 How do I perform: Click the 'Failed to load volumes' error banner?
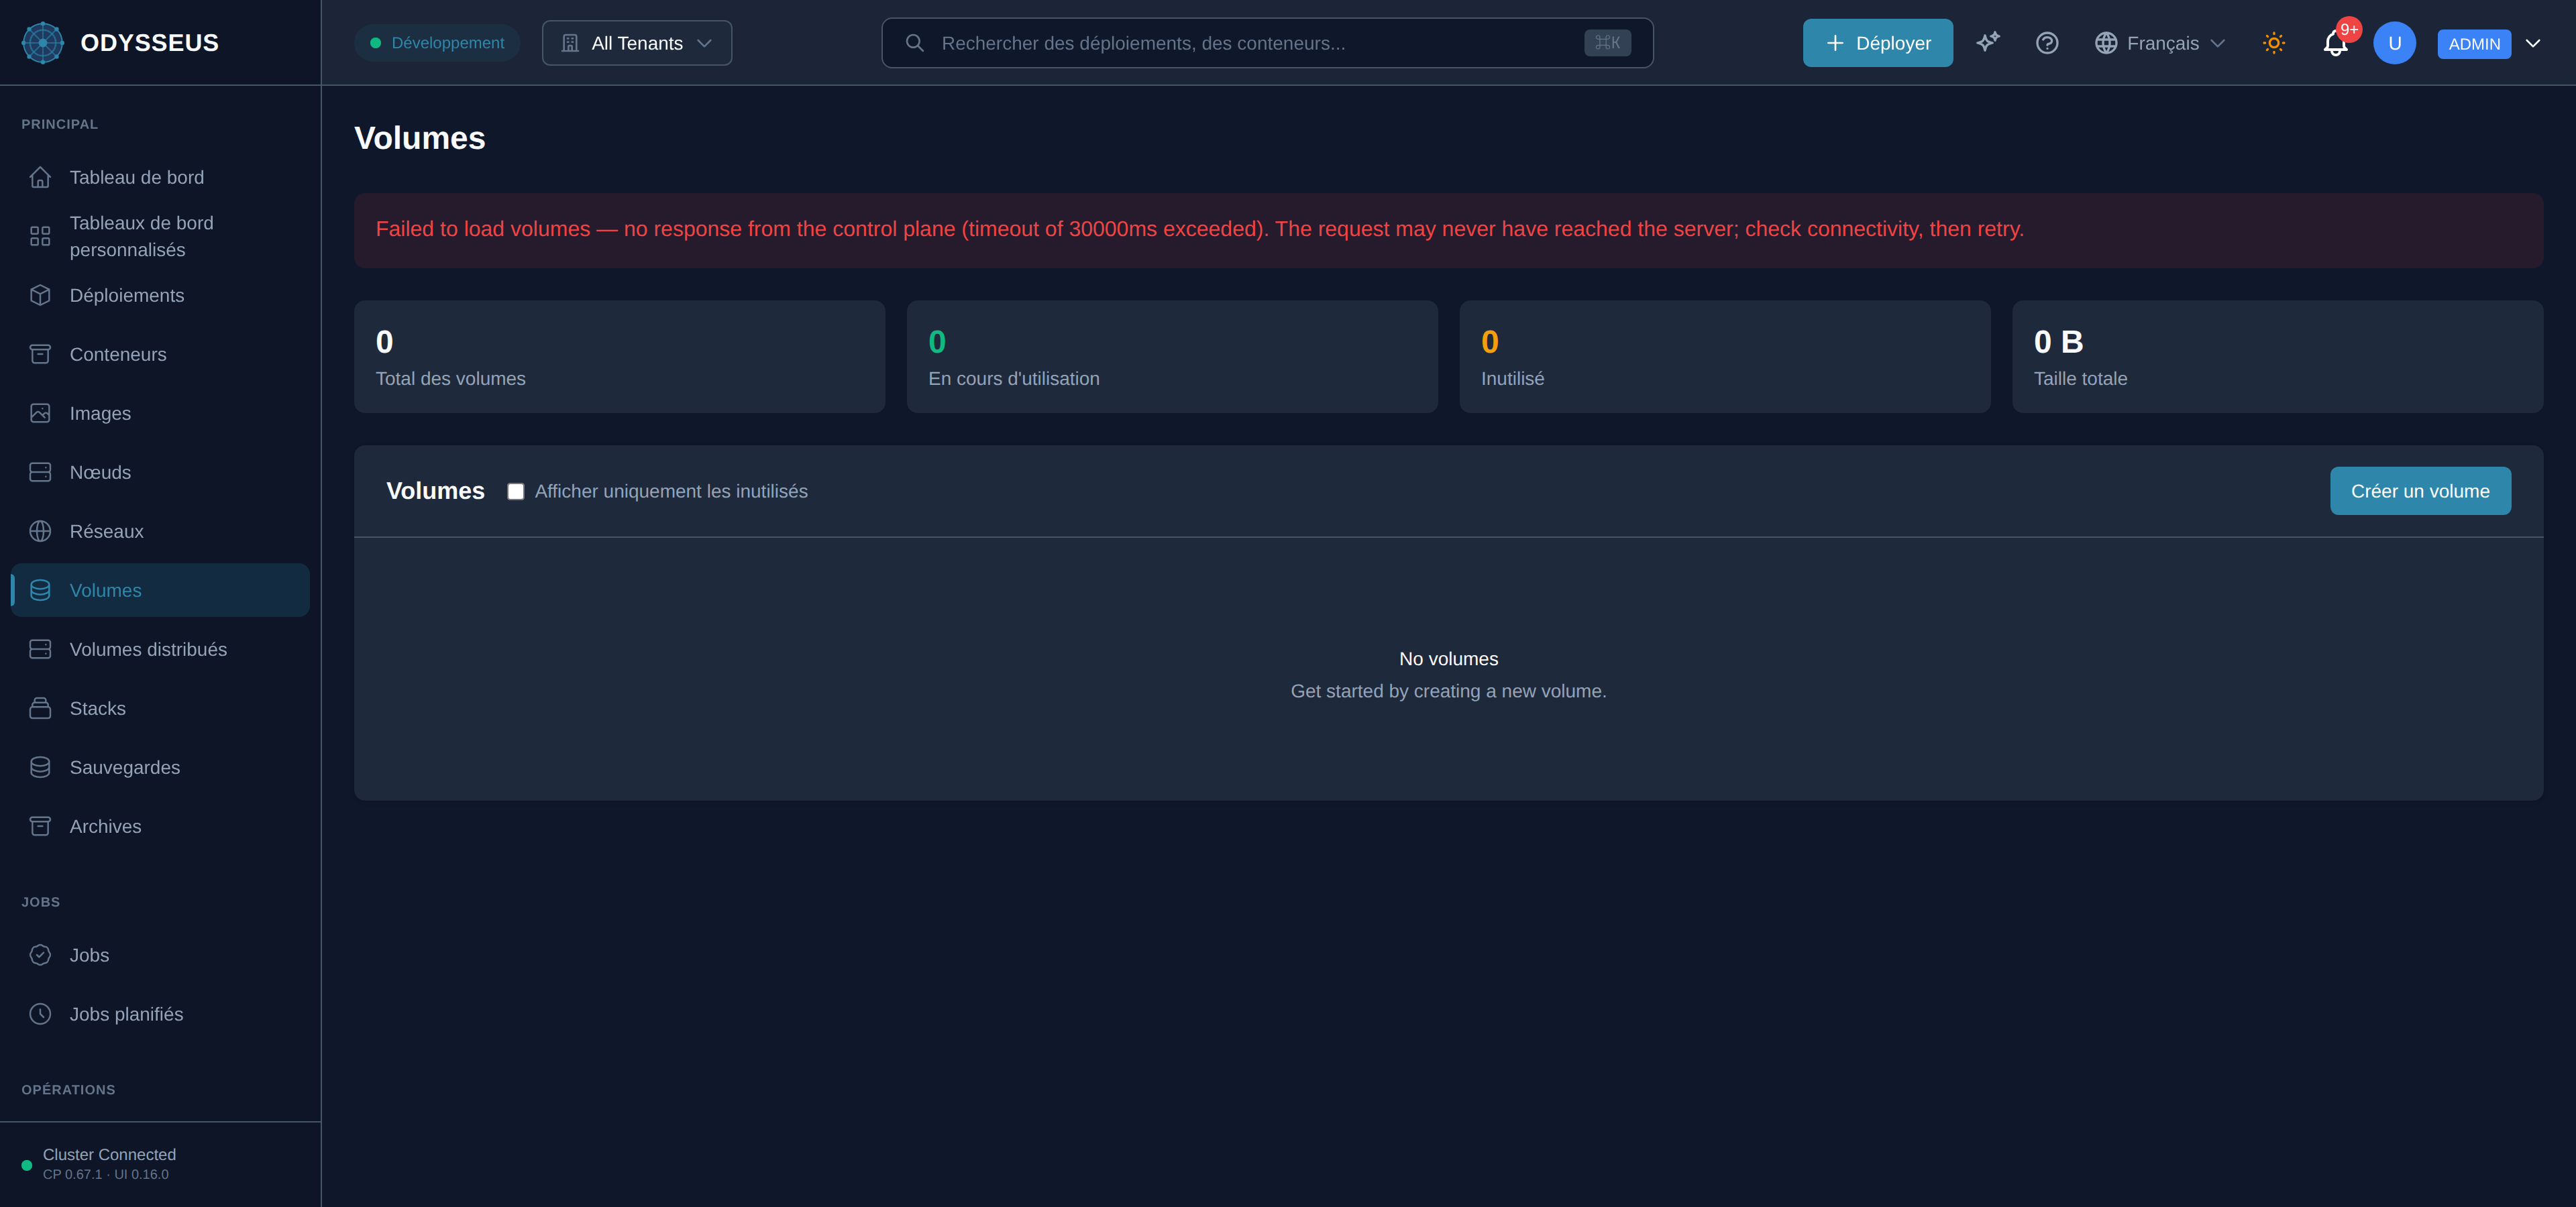[1448, 230]
